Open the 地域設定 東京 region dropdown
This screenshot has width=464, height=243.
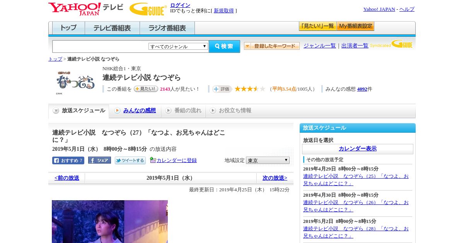coord(268,160)
